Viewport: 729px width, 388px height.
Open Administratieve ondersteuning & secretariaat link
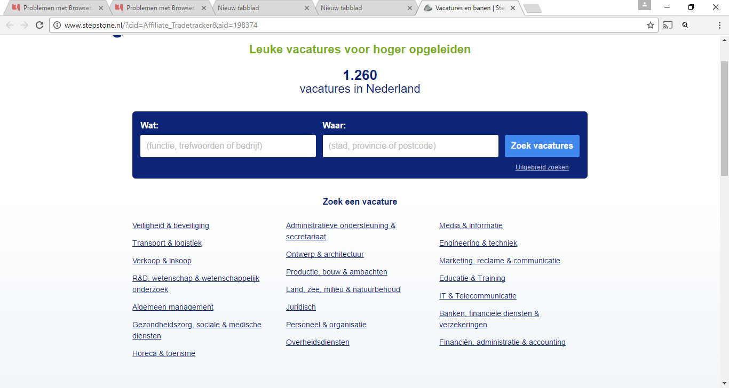tap(341, 231)
